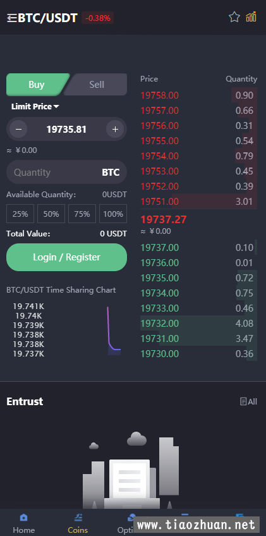Increase limit price with plus button
This screenshot has width=266, height=536.
[x=115, y=129]
